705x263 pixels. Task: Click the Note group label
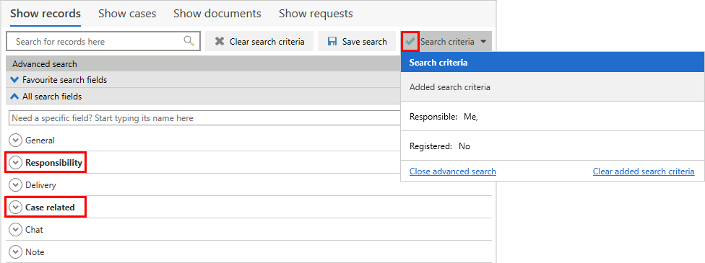(x=35, y=251)
